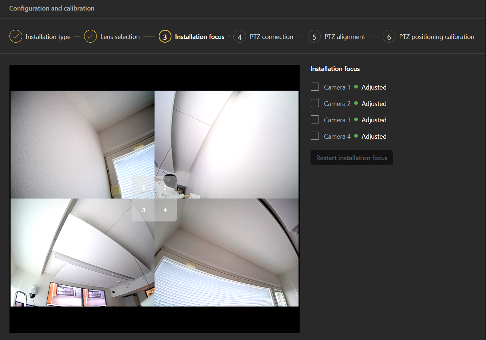Click the Installation type checkmark step icon
Screen dimensions: 486x340
[x=16, y=36]
